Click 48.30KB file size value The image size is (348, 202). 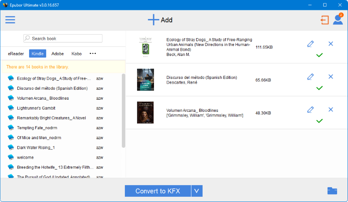[x=263, y=113]
